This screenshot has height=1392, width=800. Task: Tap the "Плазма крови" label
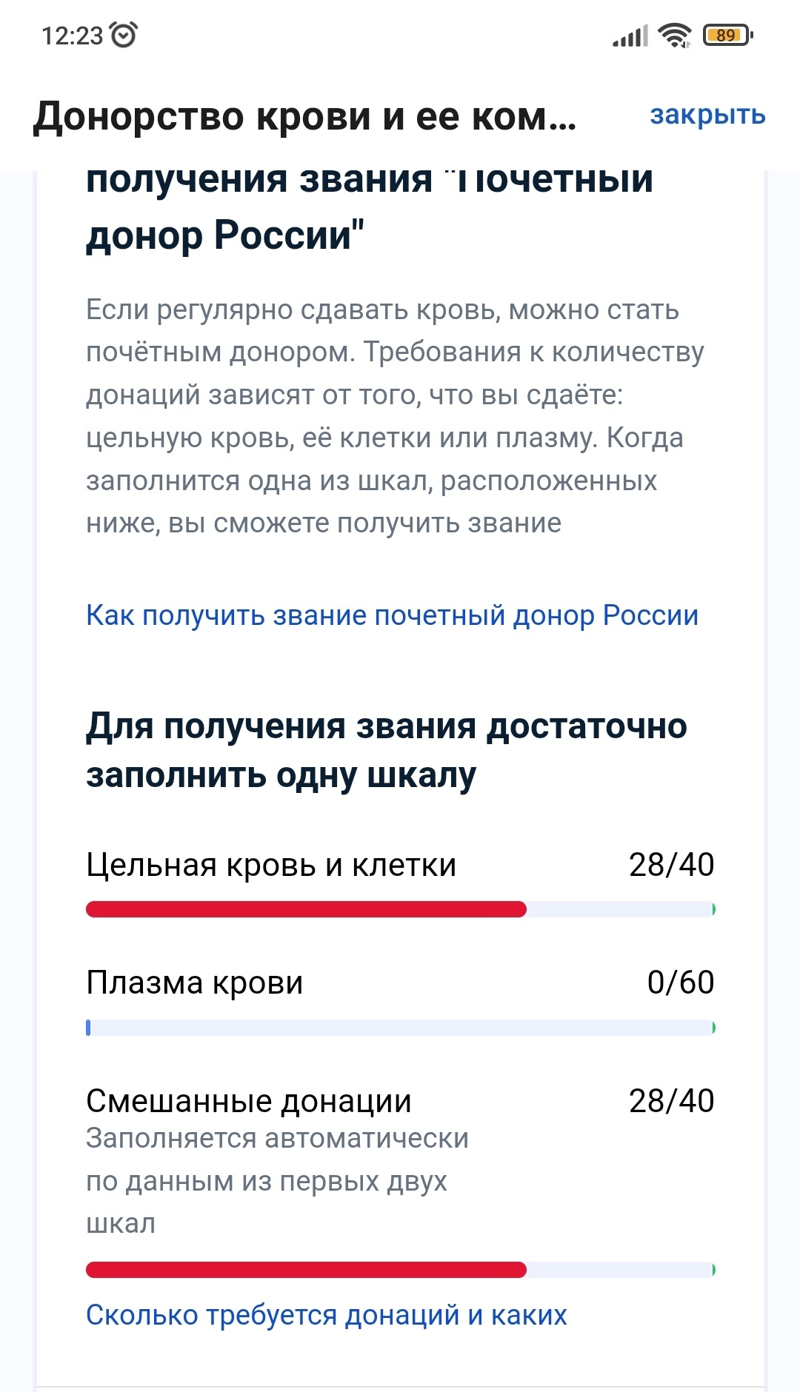[195, 983]
